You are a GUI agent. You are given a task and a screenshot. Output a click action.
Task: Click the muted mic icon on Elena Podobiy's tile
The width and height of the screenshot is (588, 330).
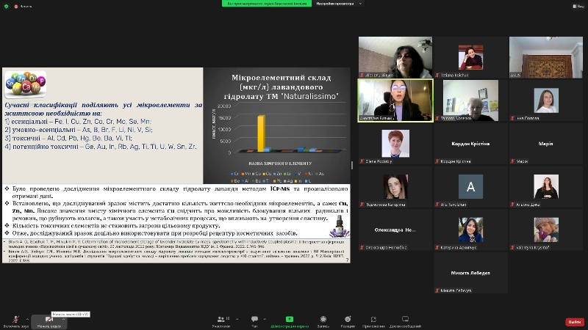[x=362, y=161]
